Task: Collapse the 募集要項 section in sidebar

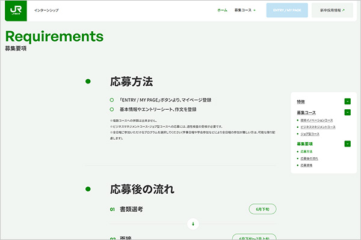Action: [347, 144]
